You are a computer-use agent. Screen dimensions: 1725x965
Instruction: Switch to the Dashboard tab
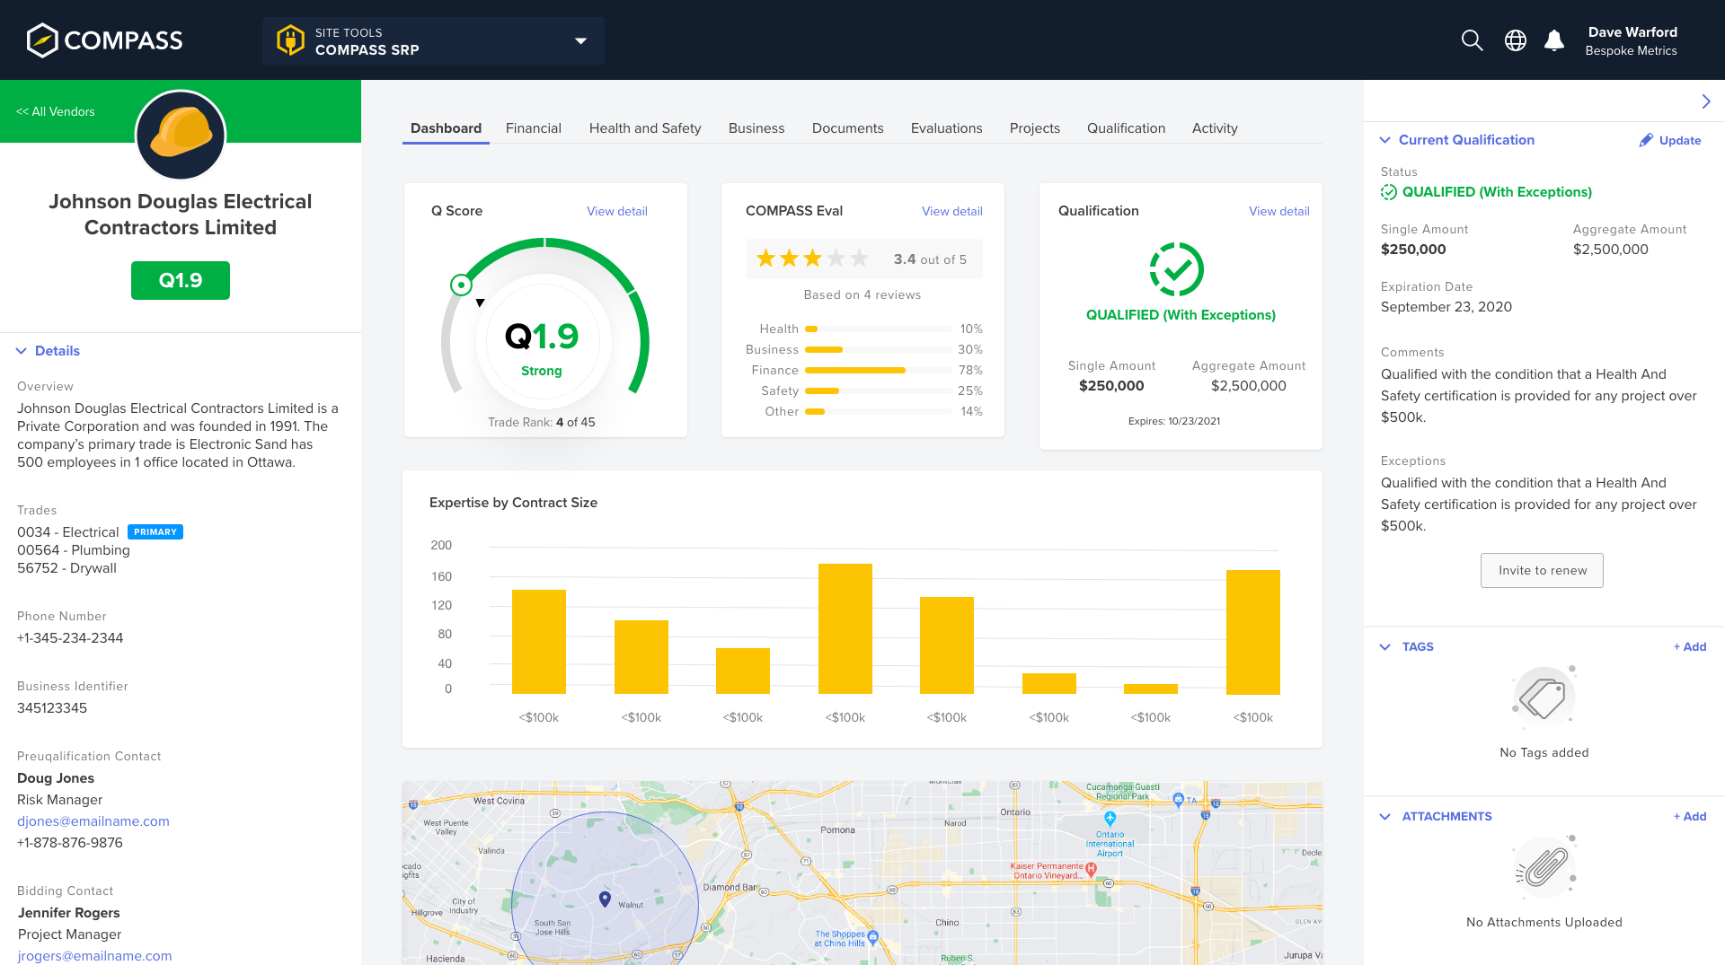446,128
